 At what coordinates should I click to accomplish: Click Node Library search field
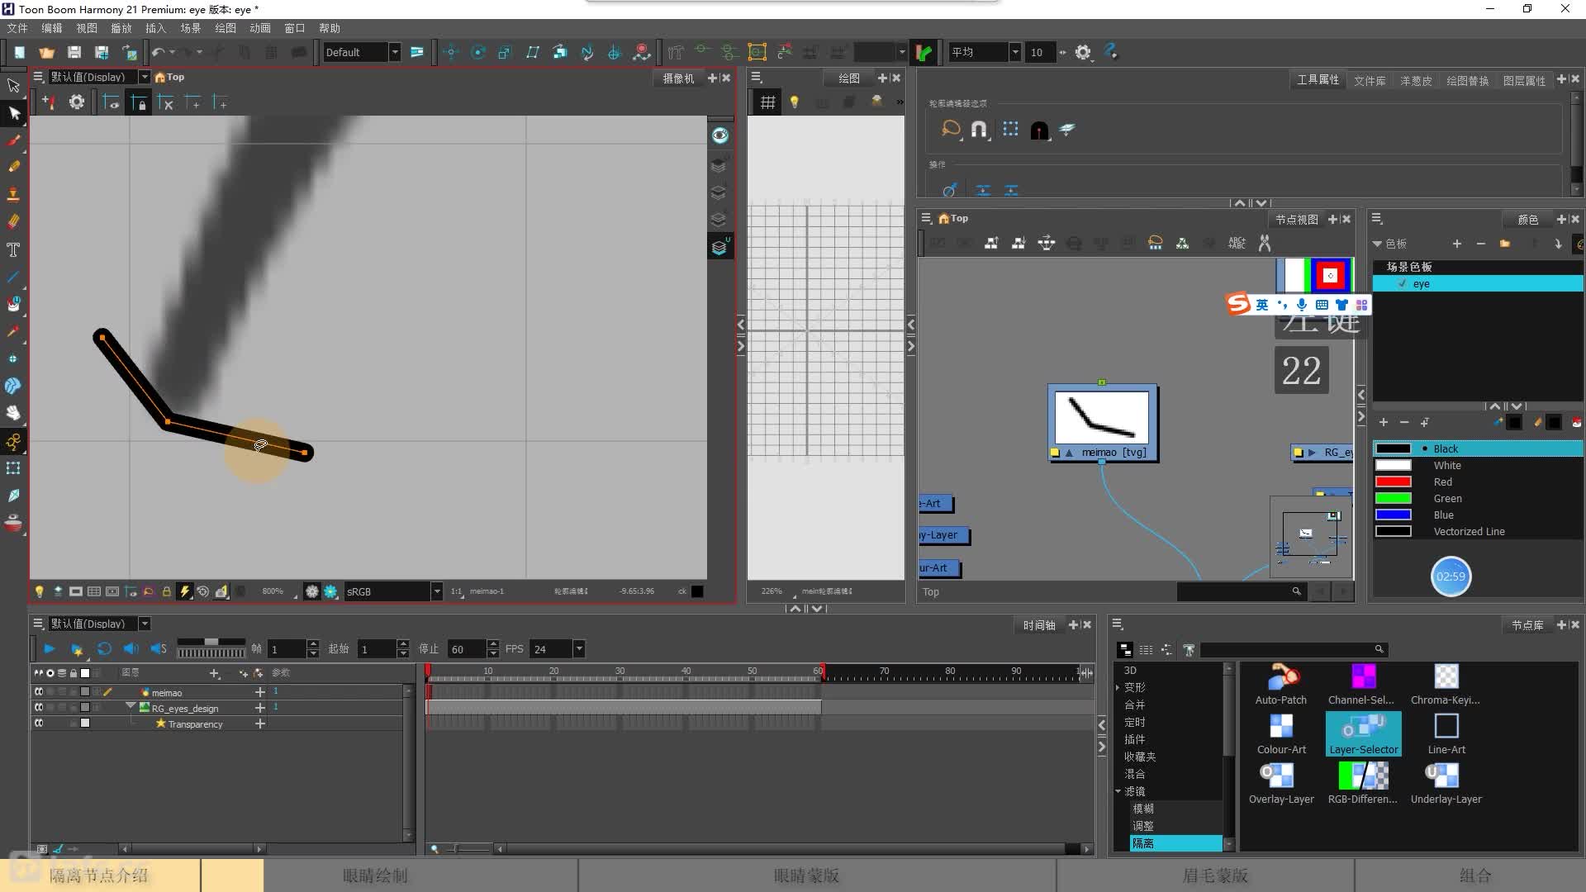(1293, 649)
